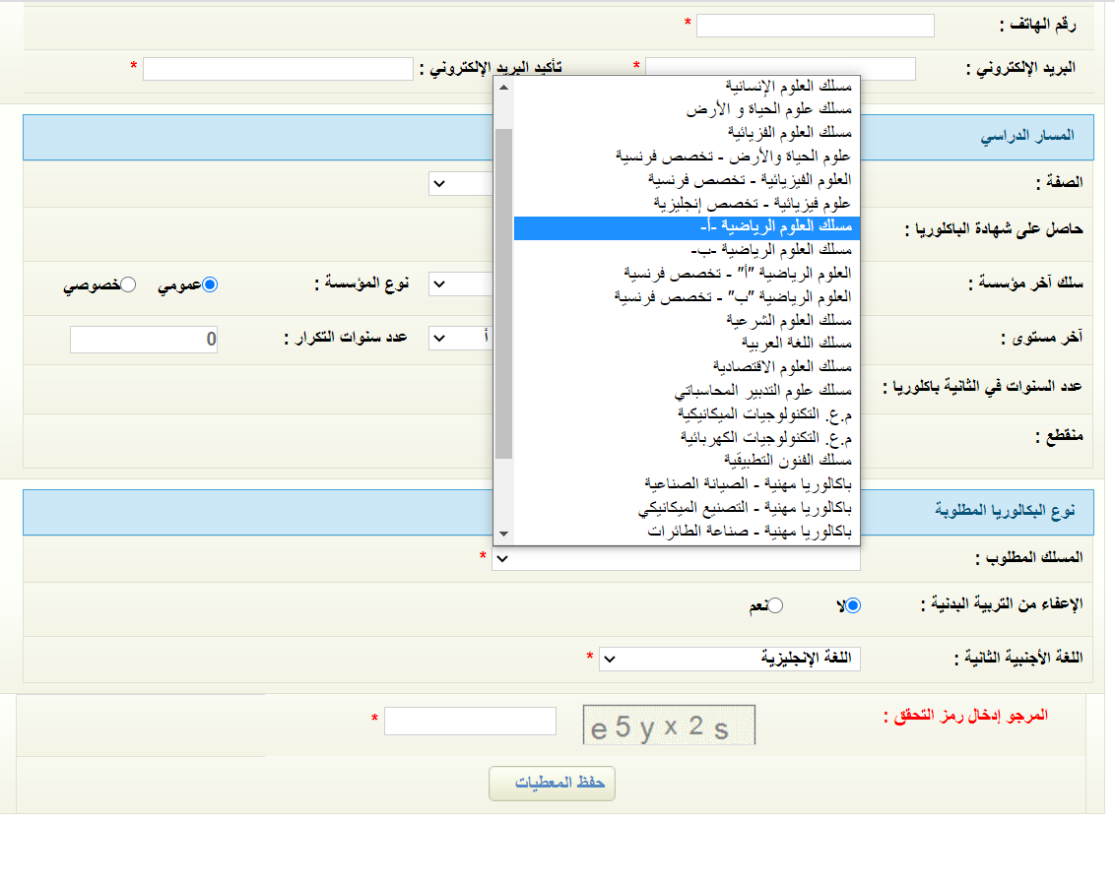Click the حفظ المعطيات save button
Screen dimensions: 1115x883
(552, 784)
